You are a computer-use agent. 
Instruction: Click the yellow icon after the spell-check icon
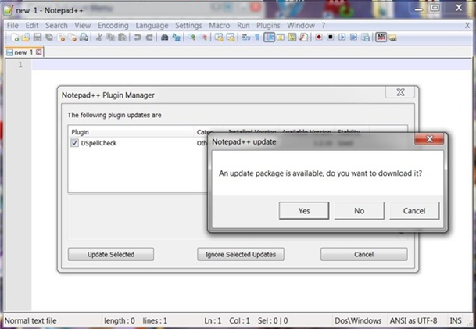click(x=393, y=38)
